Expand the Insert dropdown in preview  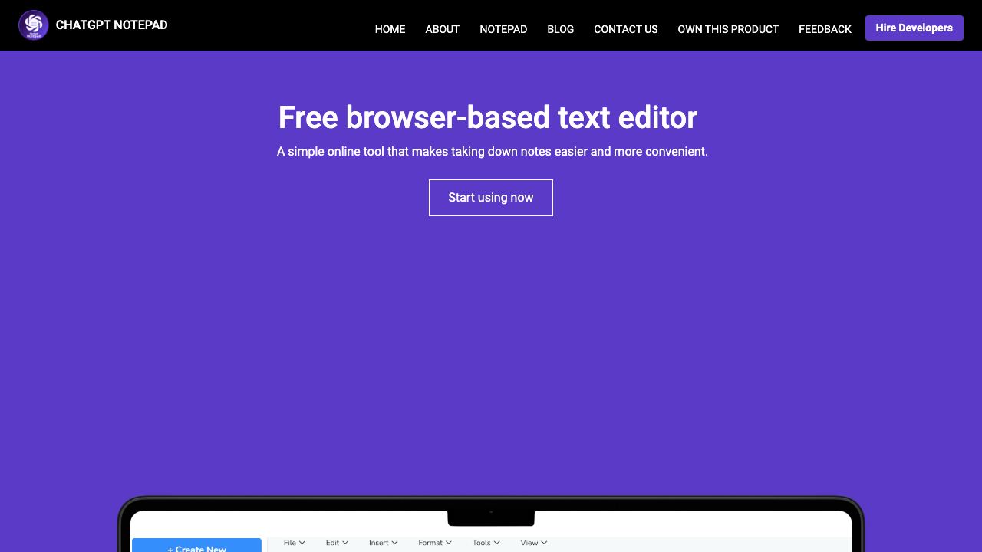coord(384,543)
